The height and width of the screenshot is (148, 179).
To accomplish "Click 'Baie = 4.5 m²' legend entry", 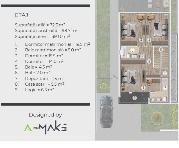I will (38, 67).
